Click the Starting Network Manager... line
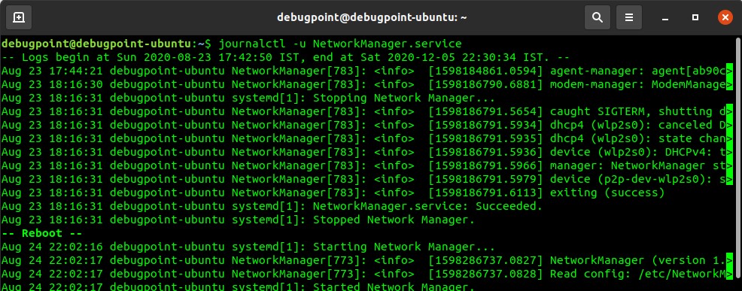Viewport: 742px width, 291px height. tap(248, 247)
